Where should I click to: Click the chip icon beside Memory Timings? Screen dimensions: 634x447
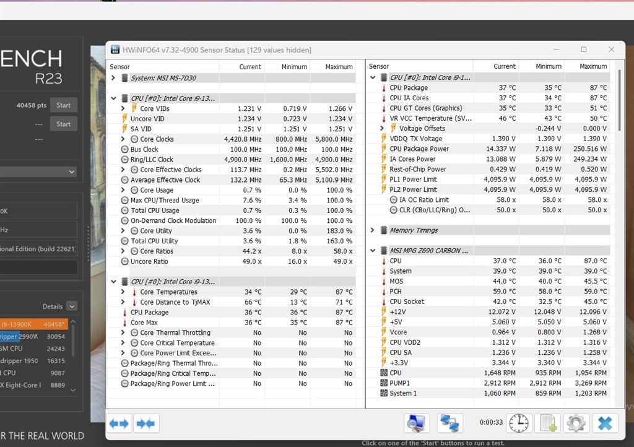[384, 230]
